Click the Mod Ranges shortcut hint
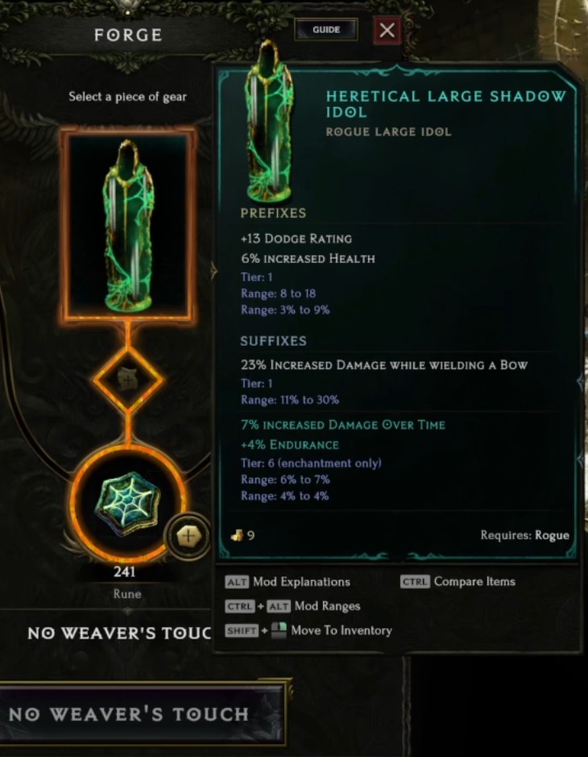Viewport: 588px width, 757px height. [x=292, y=606]
